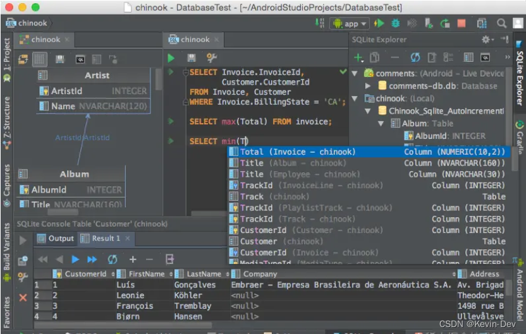Run the SELECT max statement gutter arrow
This screenshot has height=334, width=526.
[171, 121]
